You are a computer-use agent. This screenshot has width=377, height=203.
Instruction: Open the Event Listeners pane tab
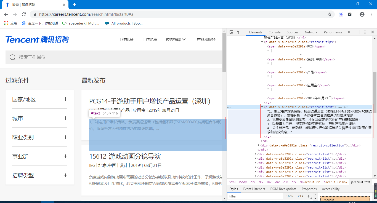(x=254, y=189)
